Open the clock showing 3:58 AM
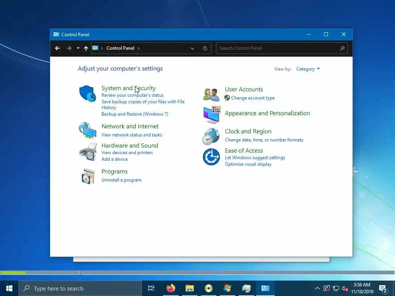395x296 pixels. [x=362, y=288]
